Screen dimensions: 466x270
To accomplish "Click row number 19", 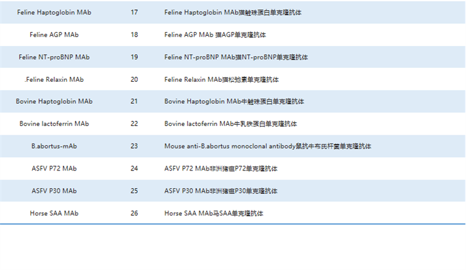I will pyautogui.click(x=134, y=57).
